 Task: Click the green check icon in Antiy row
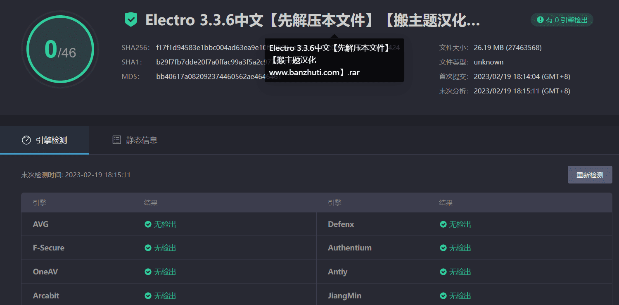[443, 272]
